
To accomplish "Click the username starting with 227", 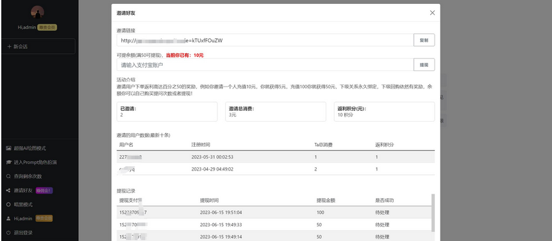I will click(131, 157).
